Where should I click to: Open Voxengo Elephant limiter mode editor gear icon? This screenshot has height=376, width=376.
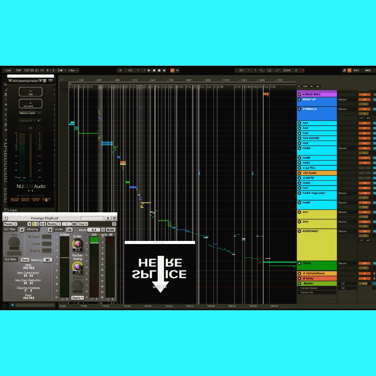point(103,230)
